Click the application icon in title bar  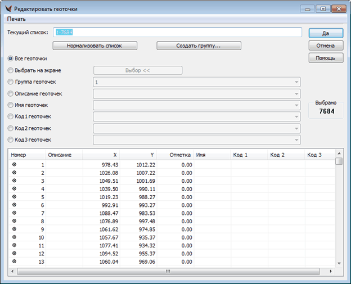pos(7,9)
